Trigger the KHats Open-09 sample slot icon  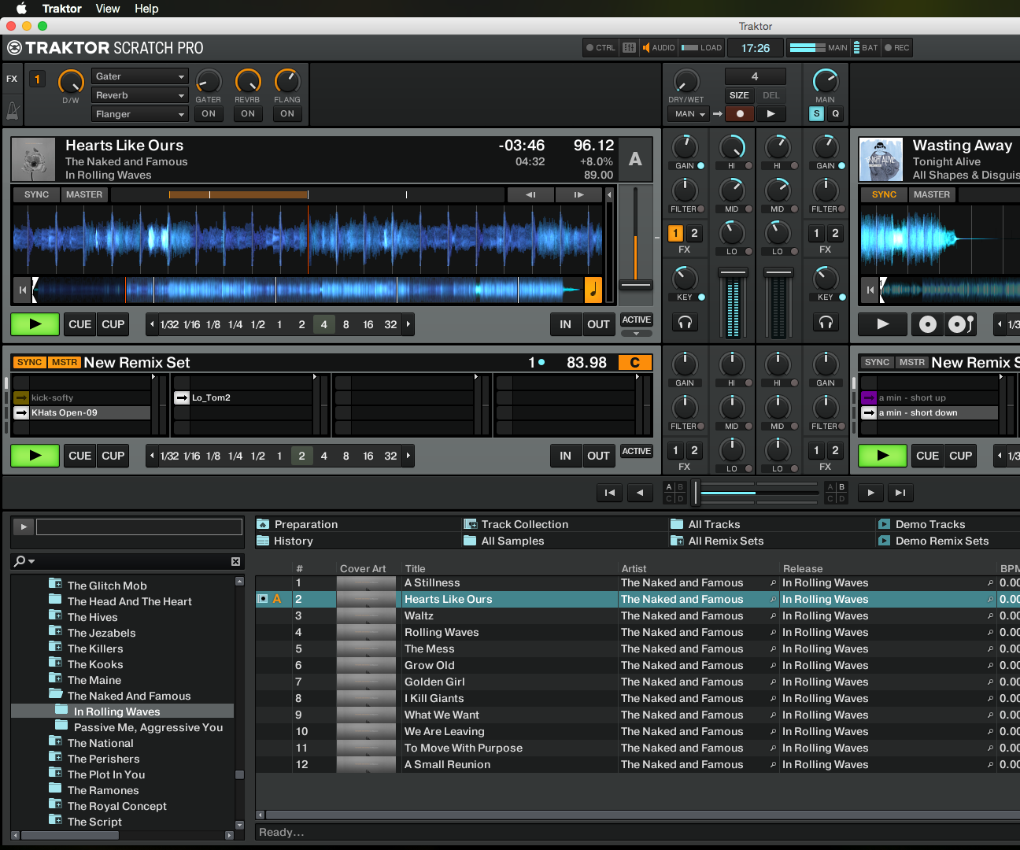[x=21, y=412]
